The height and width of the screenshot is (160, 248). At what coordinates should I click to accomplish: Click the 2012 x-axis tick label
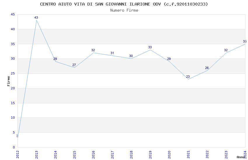[18, 154]
